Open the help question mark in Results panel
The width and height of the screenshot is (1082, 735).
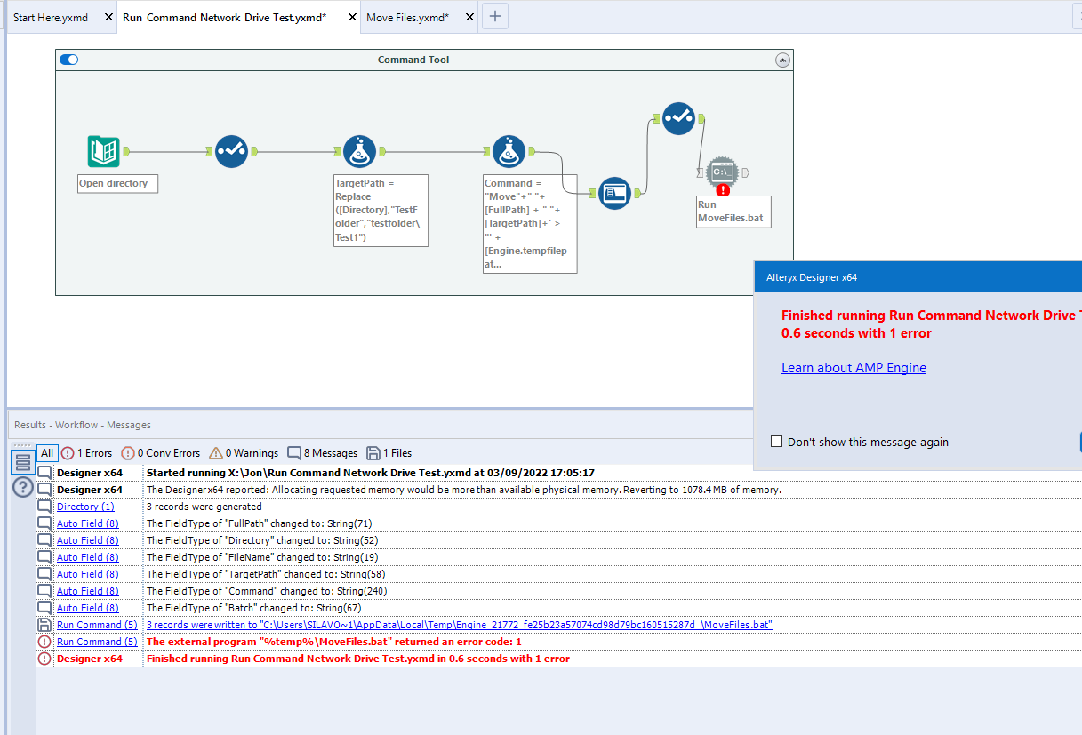click(x=22, y=487)
